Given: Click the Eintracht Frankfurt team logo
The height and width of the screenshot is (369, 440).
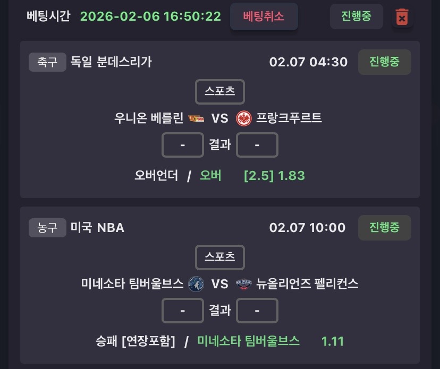Looking at the screenshot, I should click(x=243, y=117).
